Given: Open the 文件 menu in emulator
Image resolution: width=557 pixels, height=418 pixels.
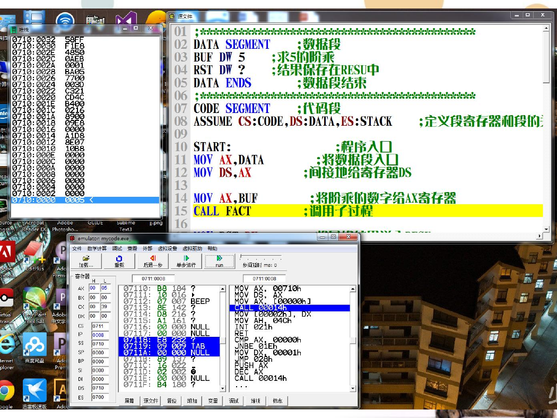Looking at the screenshot, I should [77, 249].
